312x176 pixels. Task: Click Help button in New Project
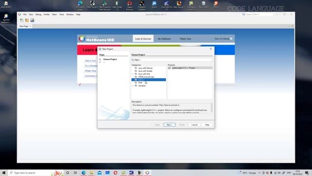[x=207, y=125]
